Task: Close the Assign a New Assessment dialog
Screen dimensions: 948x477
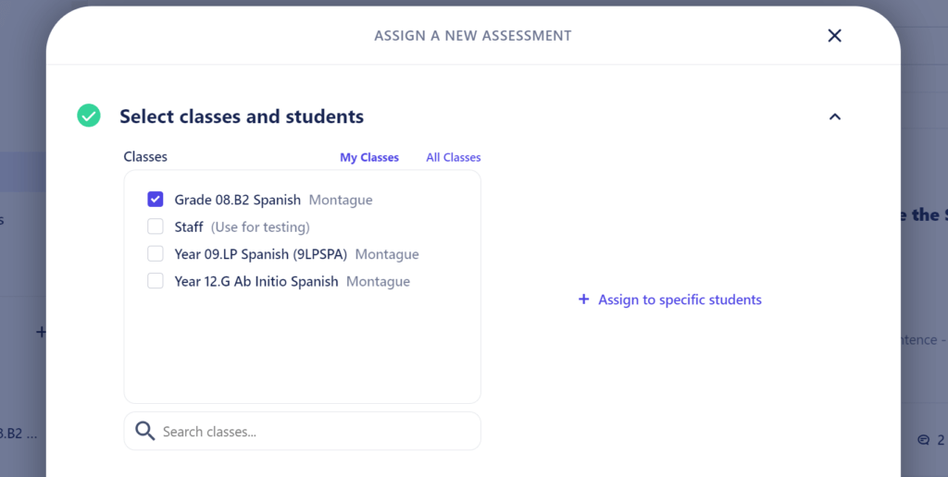Action: (834, 36)
